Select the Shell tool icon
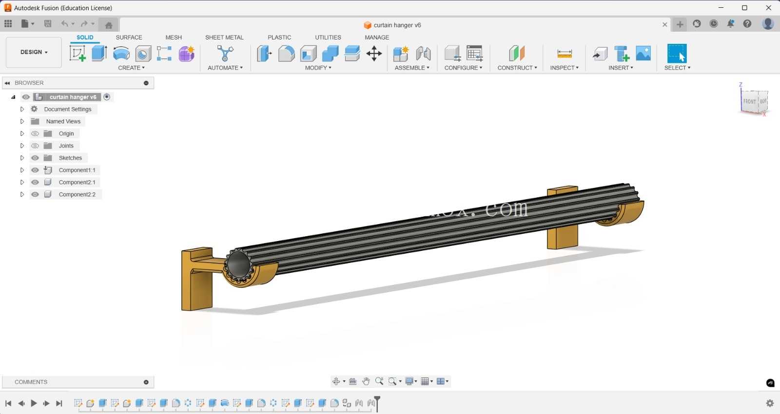This screenshot has height=414, width=780. [x=308, y=53]
